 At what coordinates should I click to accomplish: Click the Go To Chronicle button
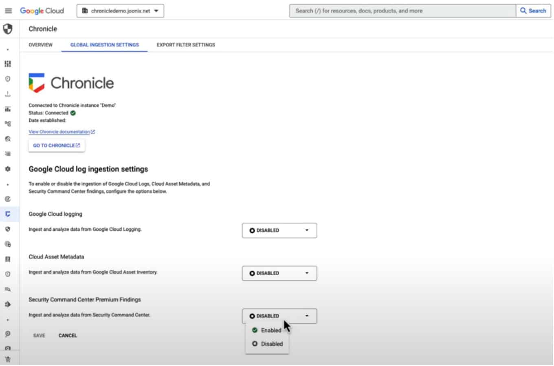coord(57,146)
